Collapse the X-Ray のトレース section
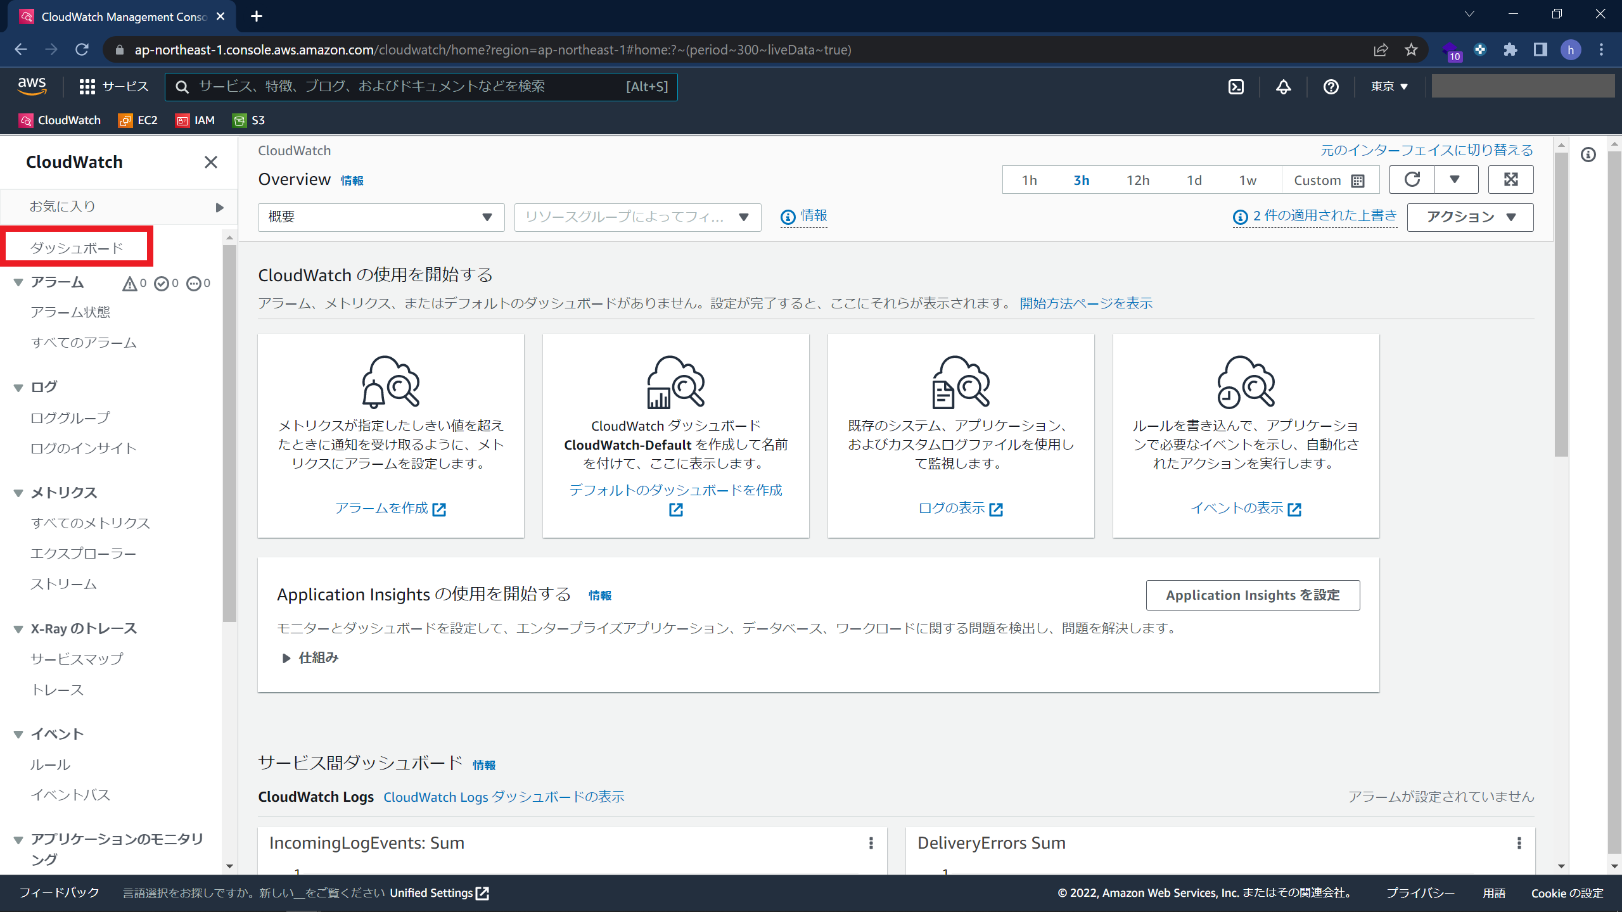This screenshot has width=1622, height=912. click(18, 629)
